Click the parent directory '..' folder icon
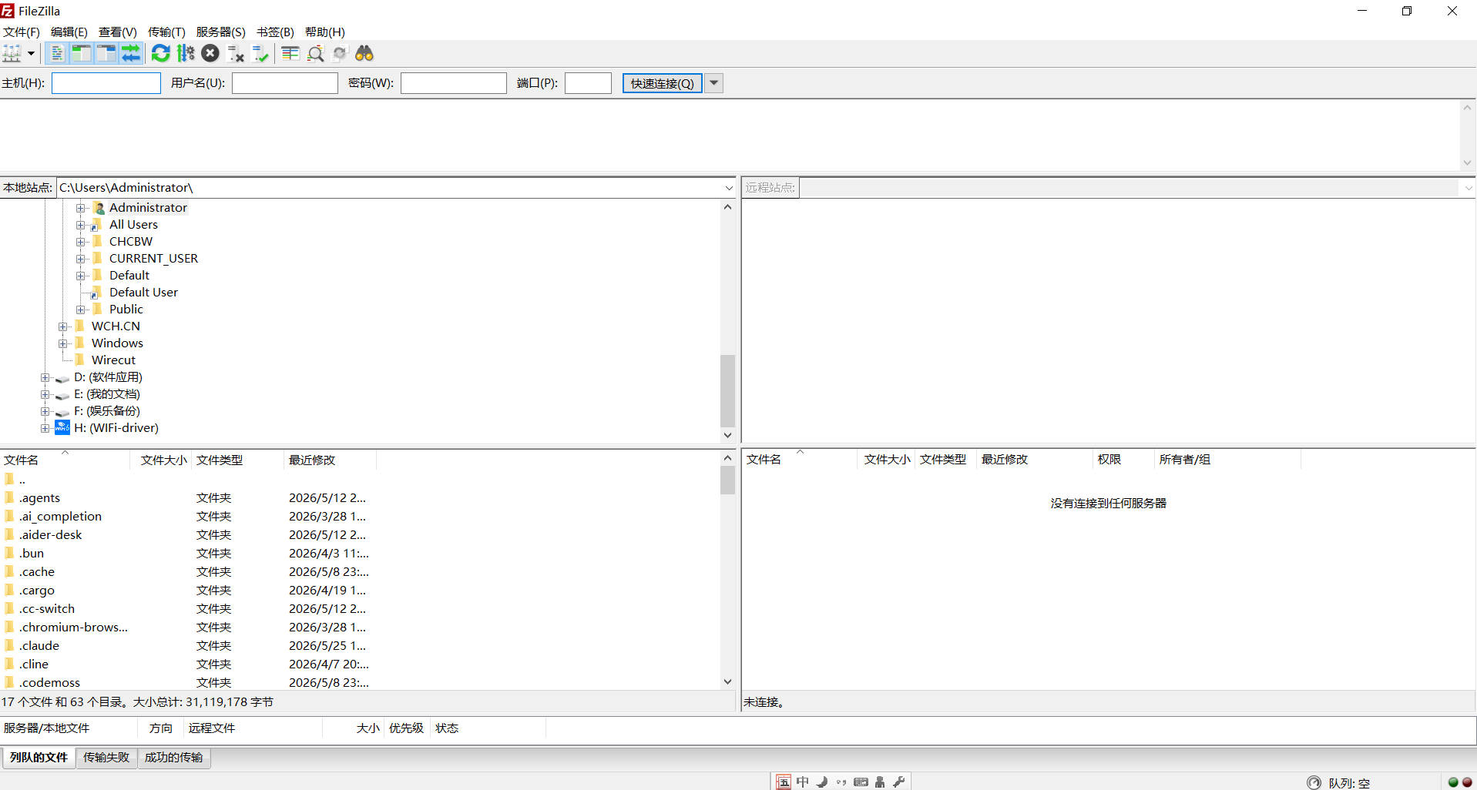 point(9,479)
